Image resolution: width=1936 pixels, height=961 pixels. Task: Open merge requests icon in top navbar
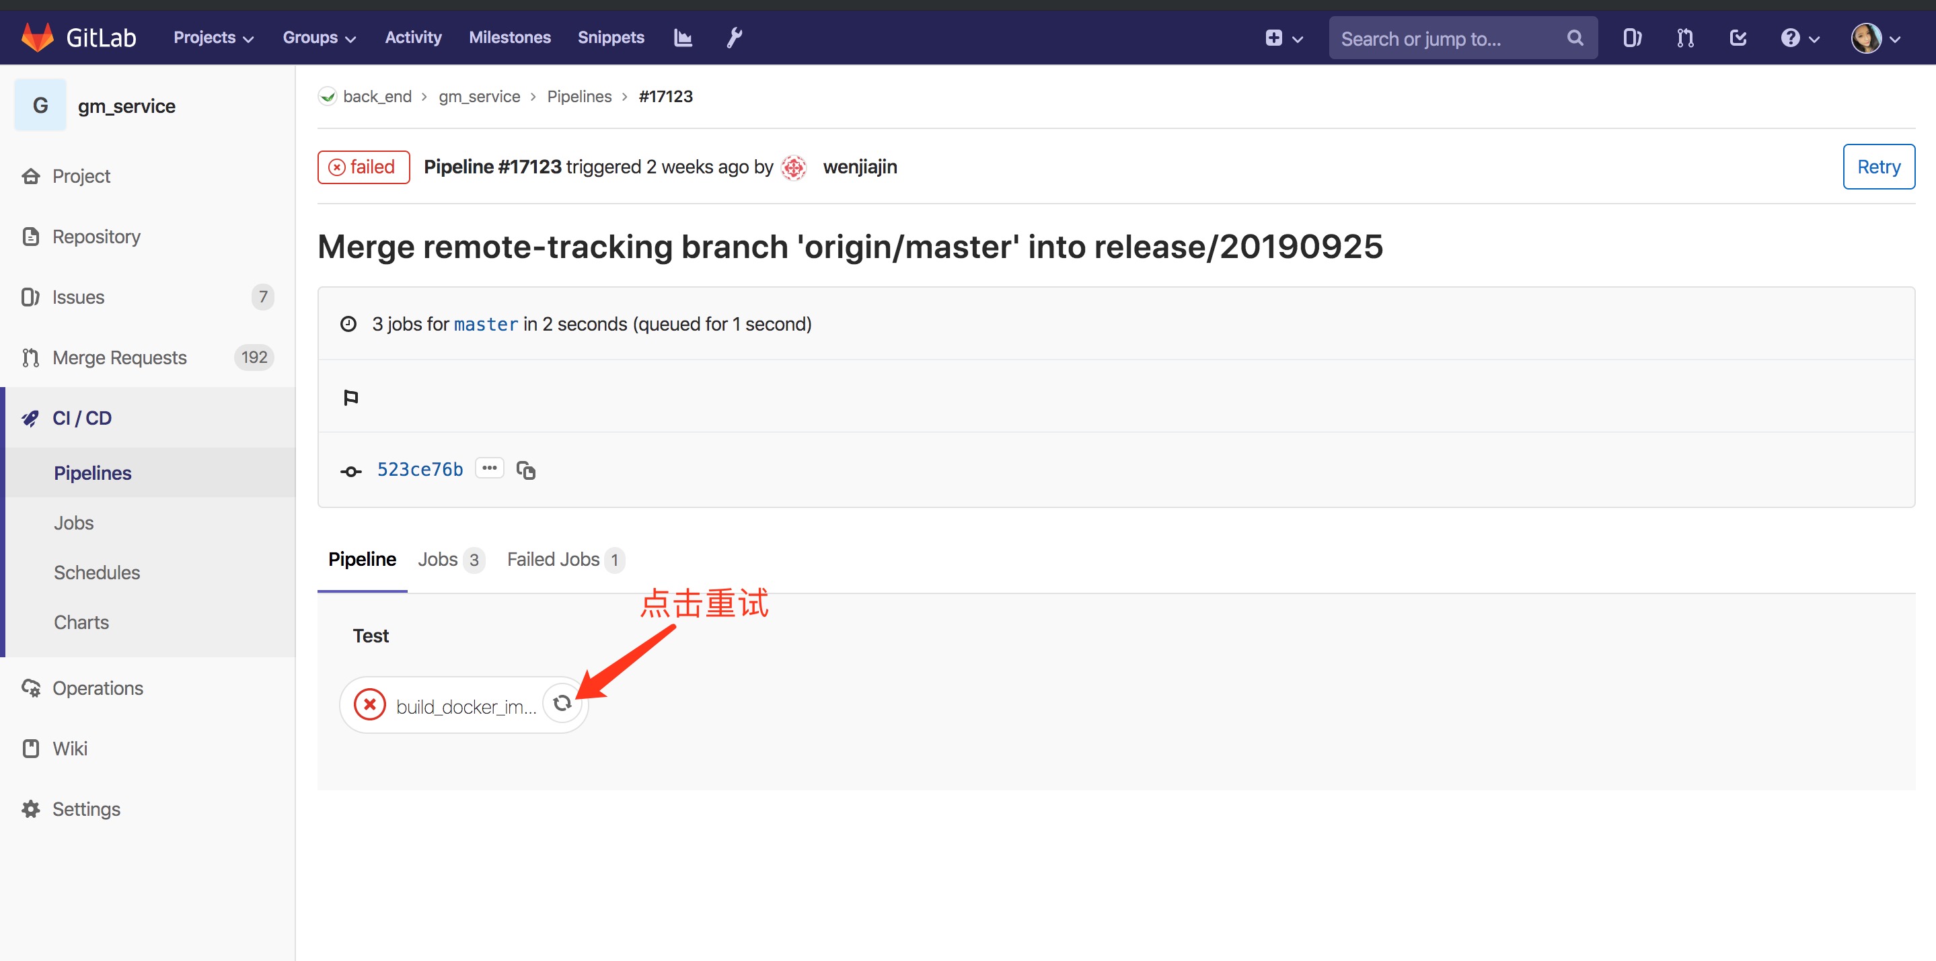coord(1685,38)
